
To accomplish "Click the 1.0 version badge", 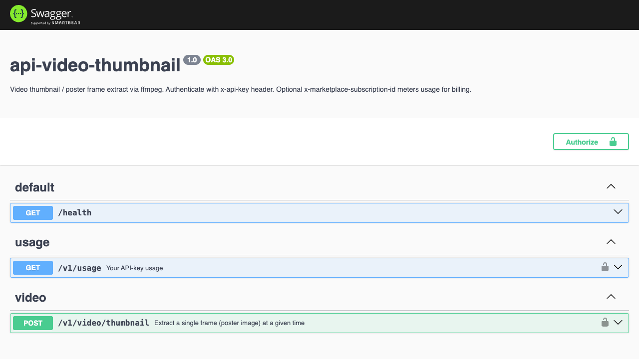I will (x=192, y=60).
